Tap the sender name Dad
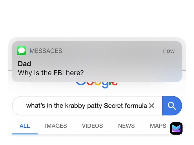Image resolution: width=194 pixels, height=145 pixels. 24,64
